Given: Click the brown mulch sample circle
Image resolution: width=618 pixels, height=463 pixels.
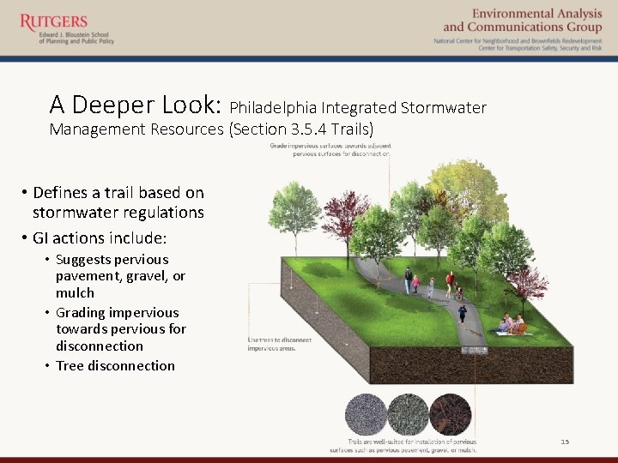Looking at the screenshot, I should click(451, 414).
